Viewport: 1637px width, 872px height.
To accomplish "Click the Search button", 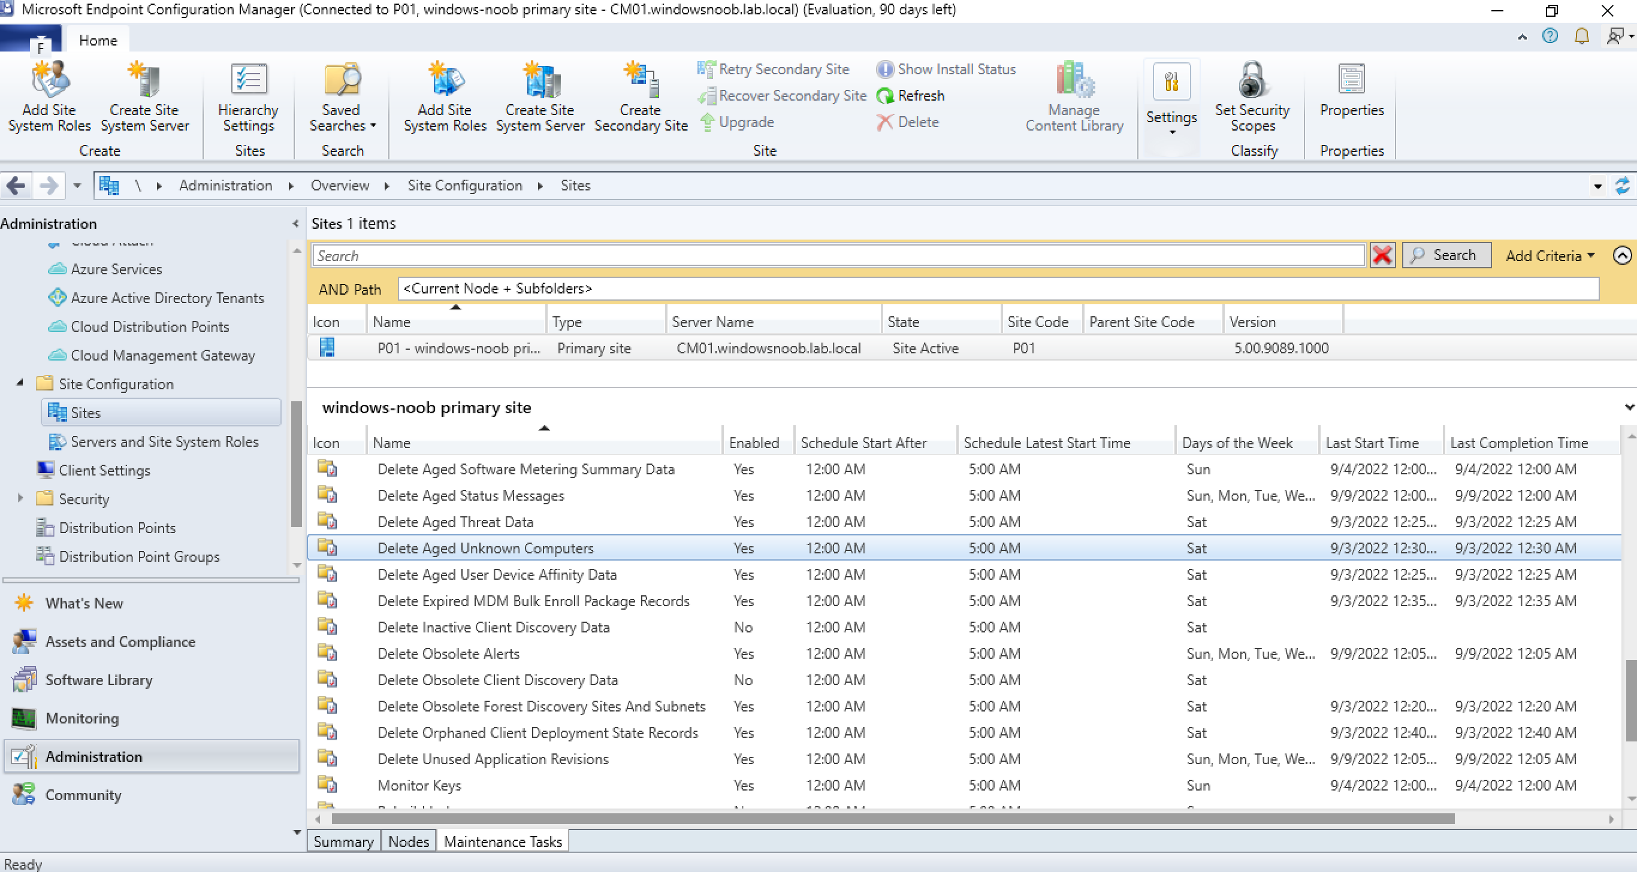I will point(1446,255).
